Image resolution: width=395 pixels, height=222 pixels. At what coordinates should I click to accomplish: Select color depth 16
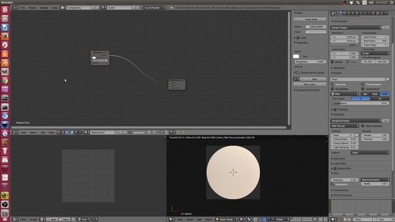(380, 99)
